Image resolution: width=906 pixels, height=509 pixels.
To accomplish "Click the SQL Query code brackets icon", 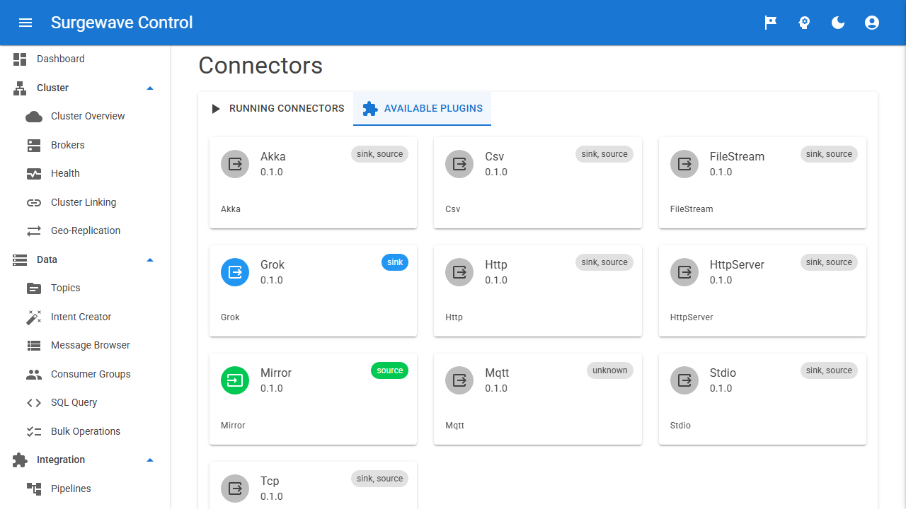I will coord(34,403).
